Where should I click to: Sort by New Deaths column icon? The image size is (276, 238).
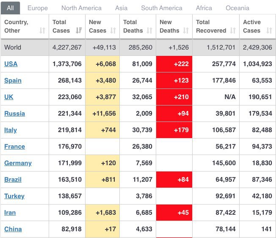[186, 30]
